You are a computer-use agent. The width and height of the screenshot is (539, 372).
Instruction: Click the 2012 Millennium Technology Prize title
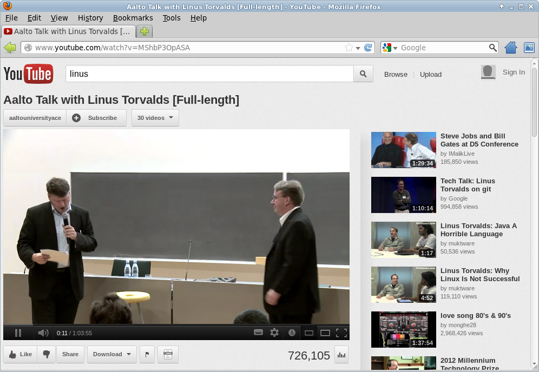pyautogui.click(x=470, y=364)
